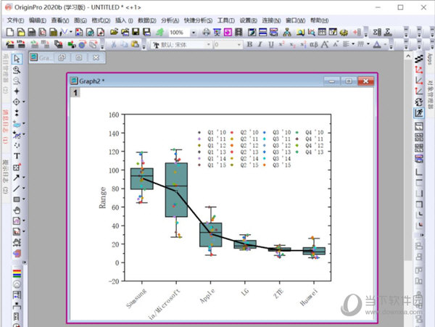The width and height of the screenshot is (435, 327).
Task: Open the font size dropdown
Action: click(237, 45)
